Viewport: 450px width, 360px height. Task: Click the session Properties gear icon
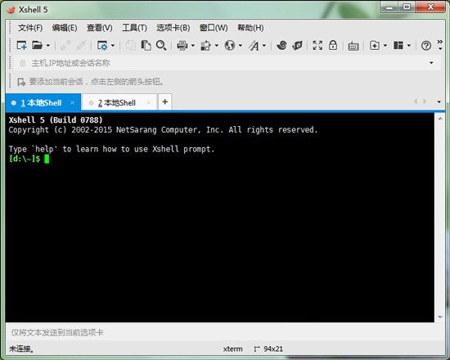[102, 45]
